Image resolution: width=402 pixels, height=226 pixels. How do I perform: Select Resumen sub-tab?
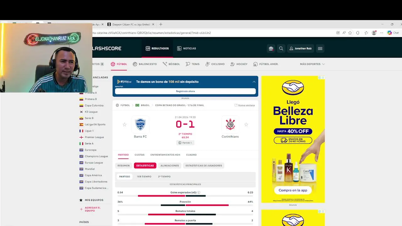[123, 165]
